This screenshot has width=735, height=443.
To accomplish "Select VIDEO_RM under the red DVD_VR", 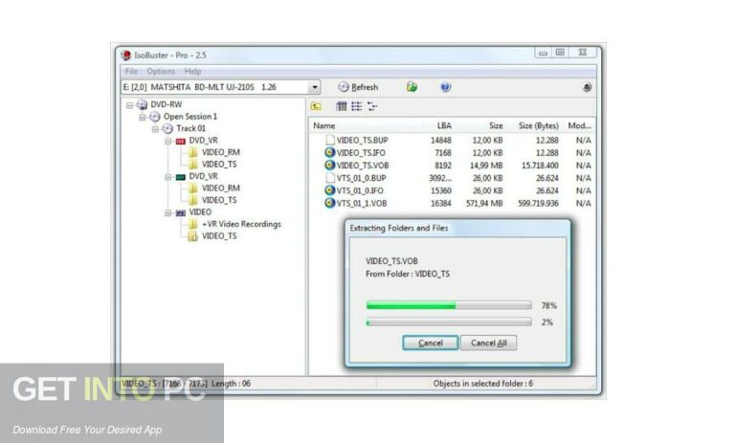I will pos(221,152).
